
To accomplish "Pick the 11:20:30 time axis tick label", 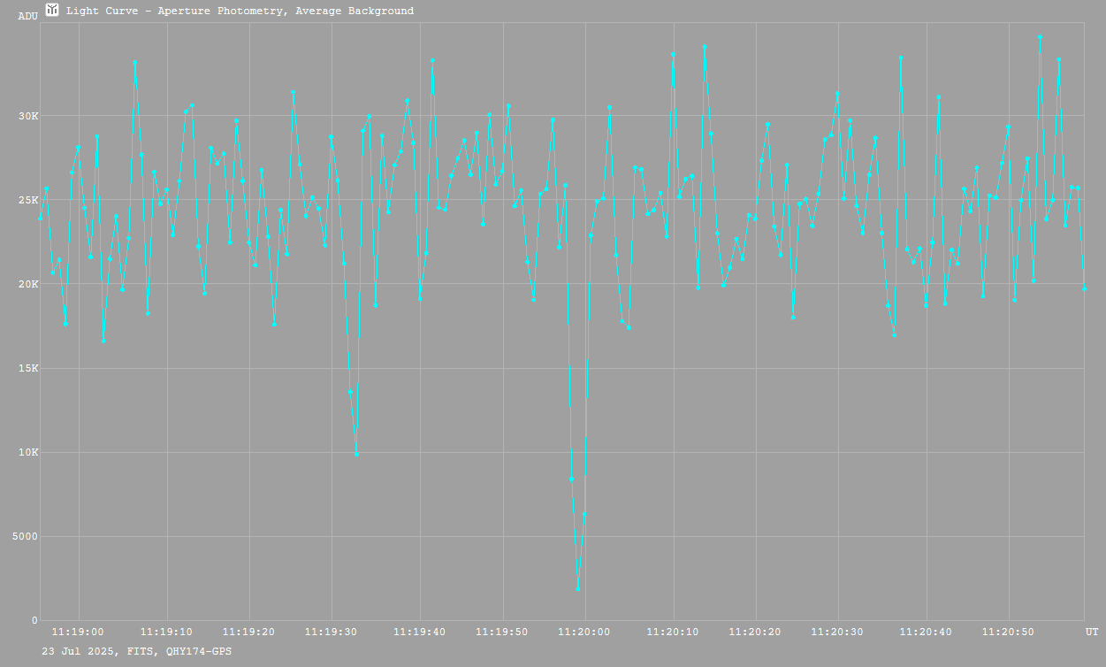I will pos(838,632).
